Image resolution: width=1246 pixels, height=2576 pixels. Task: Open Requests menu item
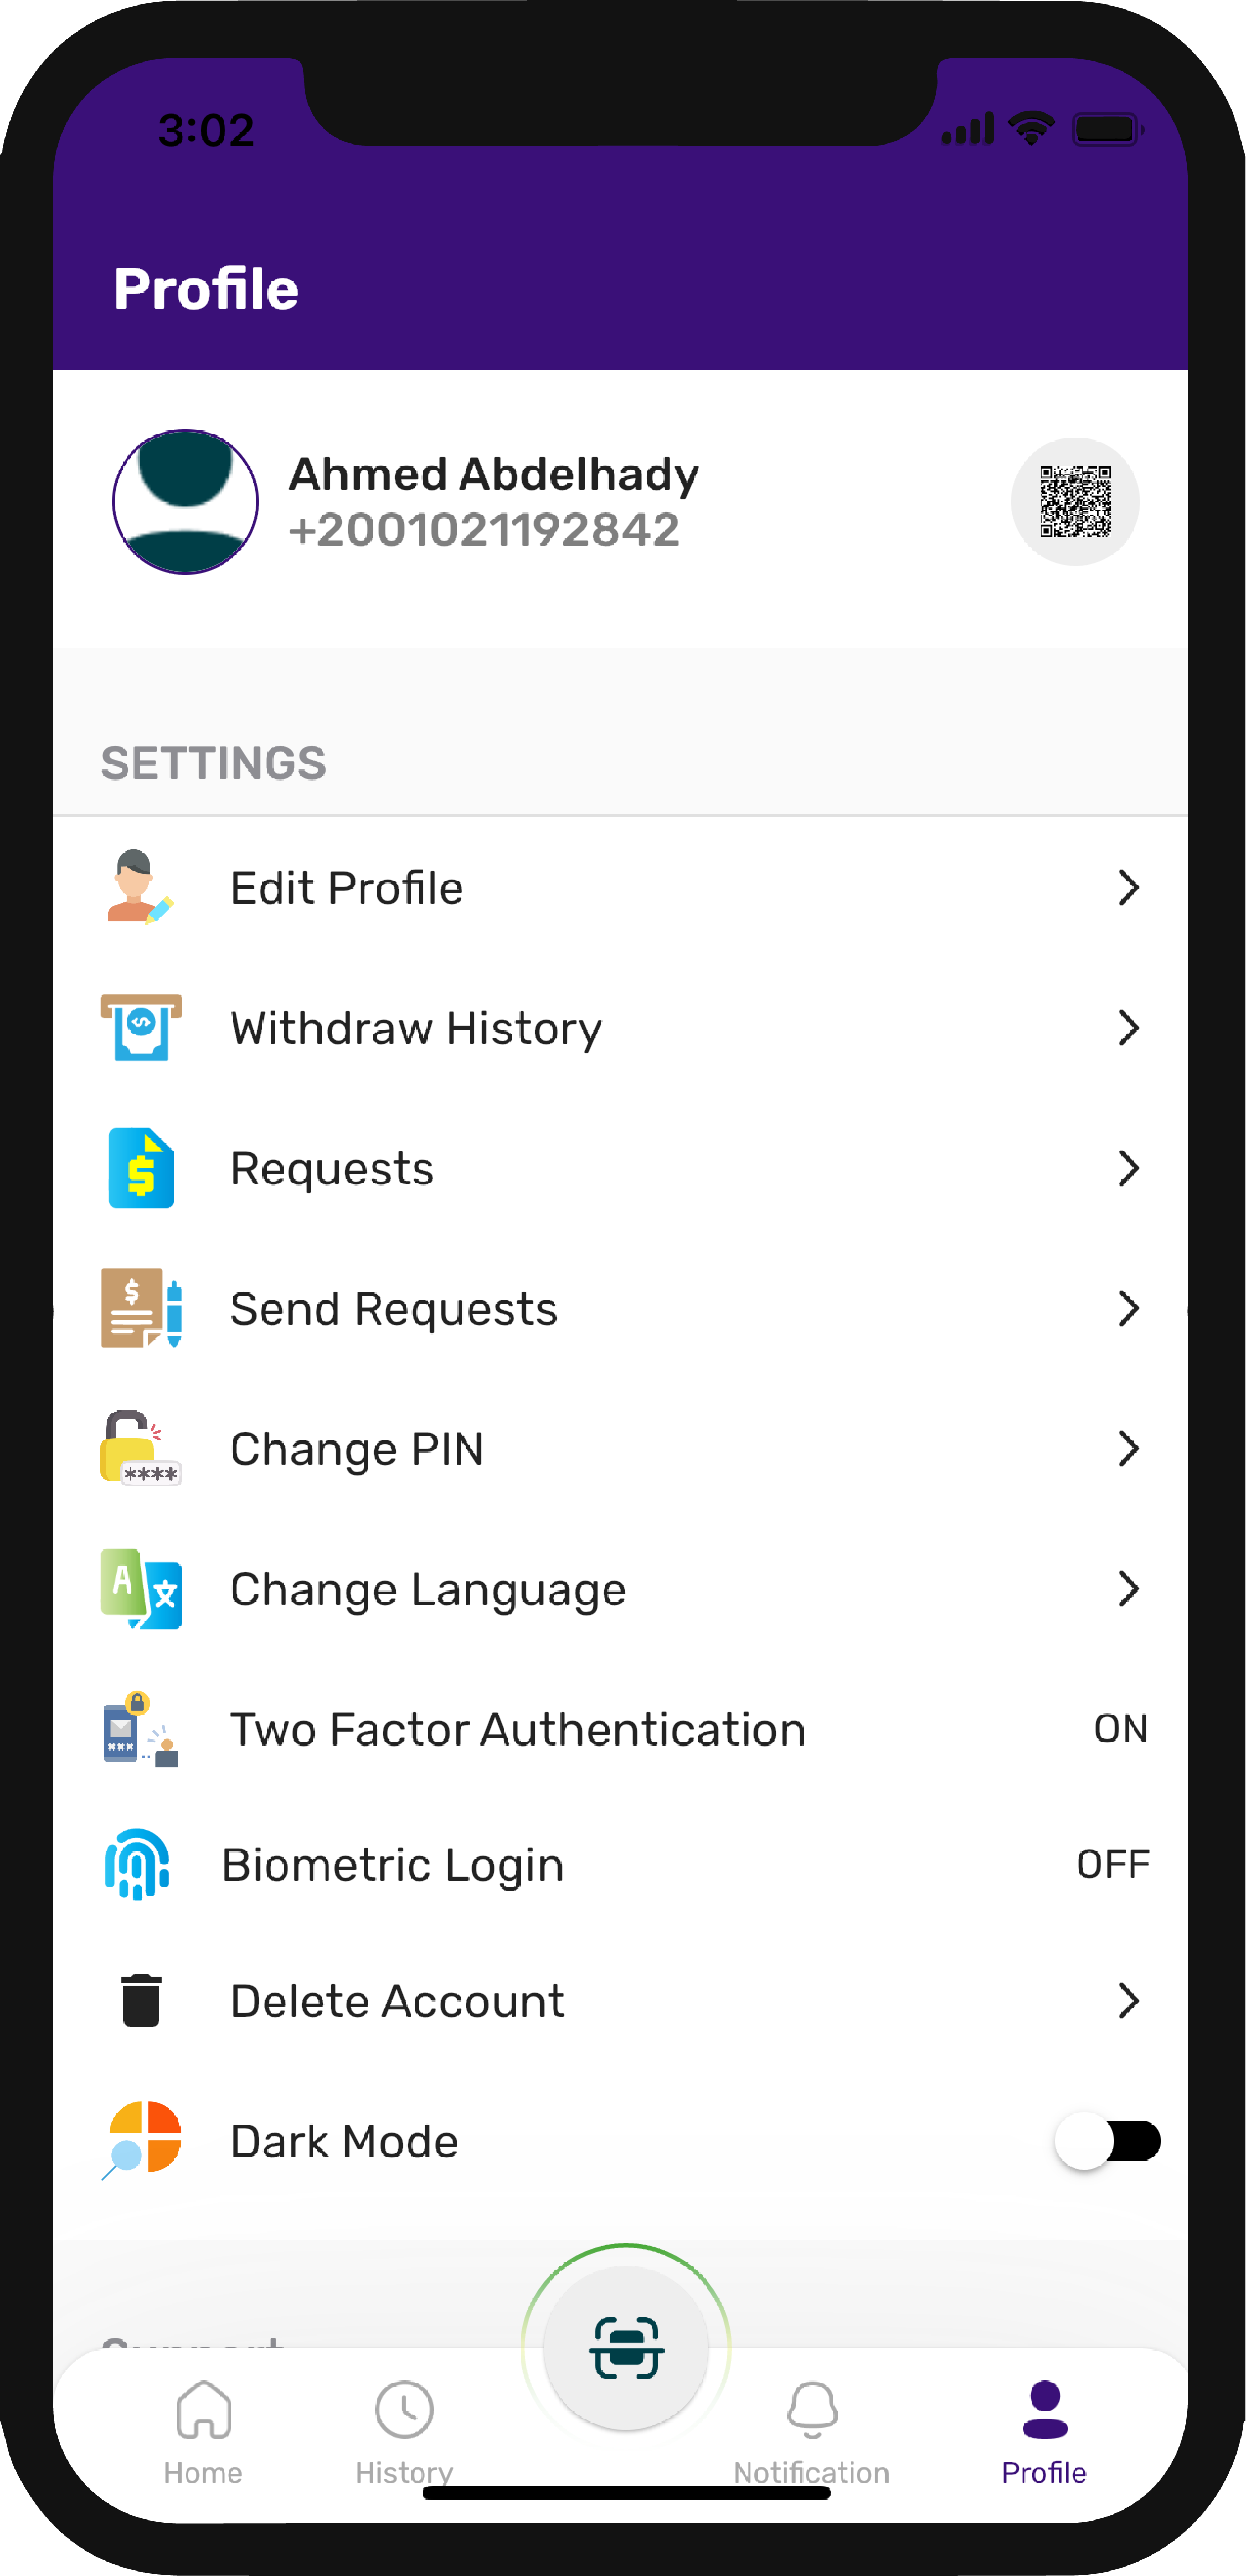622,1167
